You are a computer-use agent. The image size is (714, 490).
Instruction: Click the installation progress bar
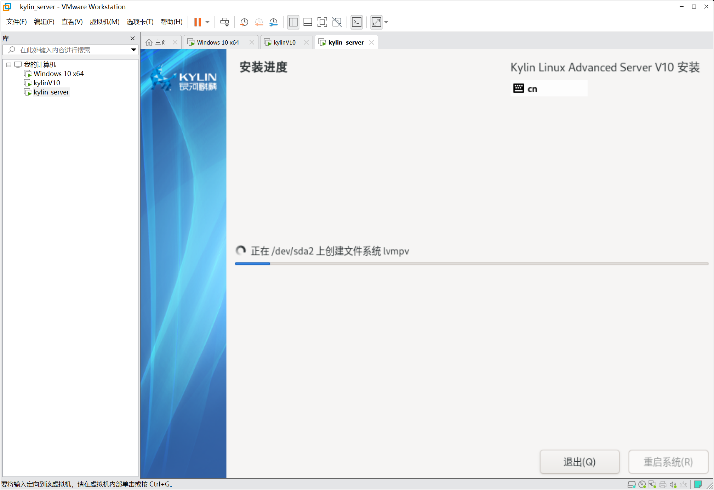[x=472, y=264]
